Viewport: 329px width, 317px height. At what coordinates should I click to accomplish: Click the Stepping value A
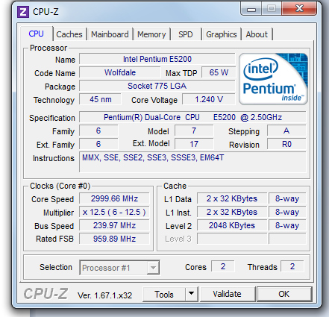click(286, 131)
